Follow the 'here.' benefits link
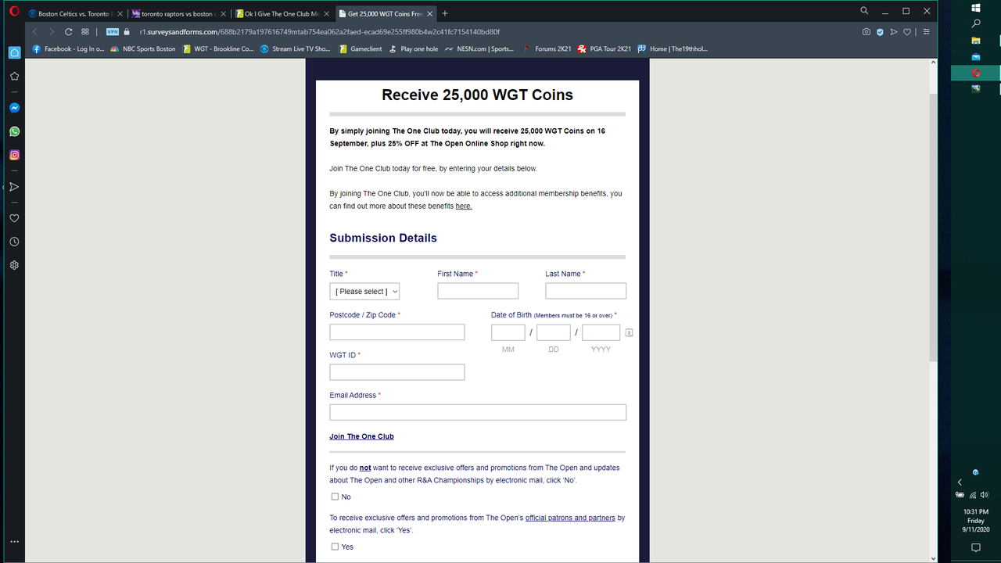Viewport: 1001px width, 563px height. point(464,206)
